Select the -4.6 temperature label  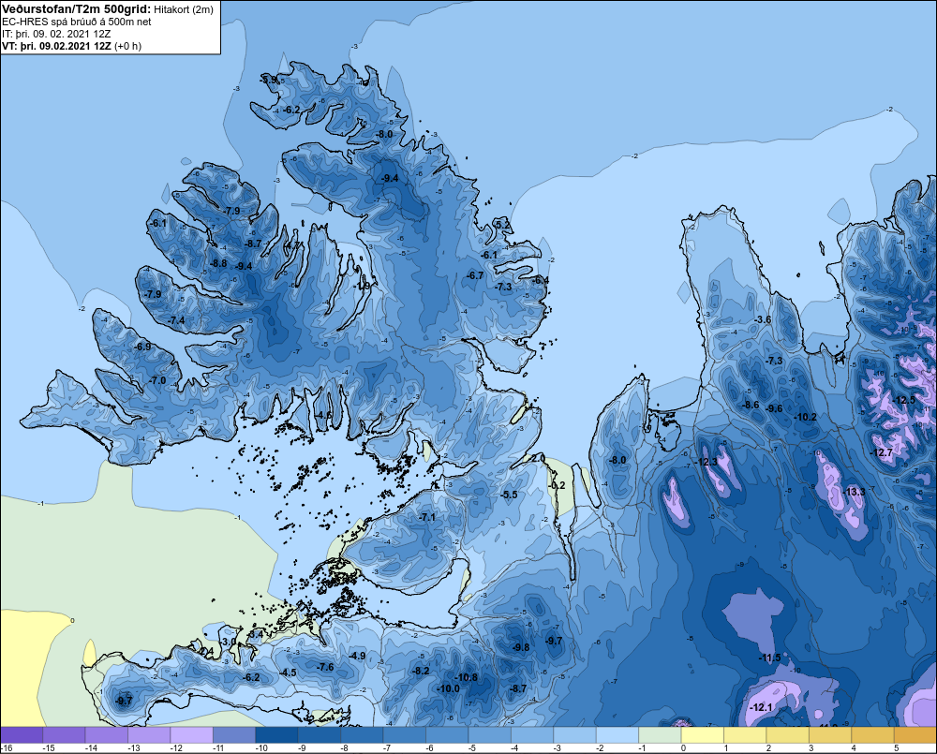[x=324, y=415]
